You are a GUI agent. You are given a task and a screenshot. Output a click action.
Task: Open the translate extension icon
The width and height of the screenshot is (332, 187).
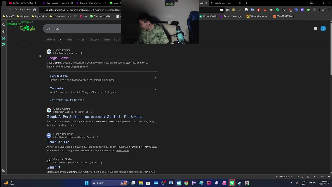pyautogui.click(x=252, y=10)
